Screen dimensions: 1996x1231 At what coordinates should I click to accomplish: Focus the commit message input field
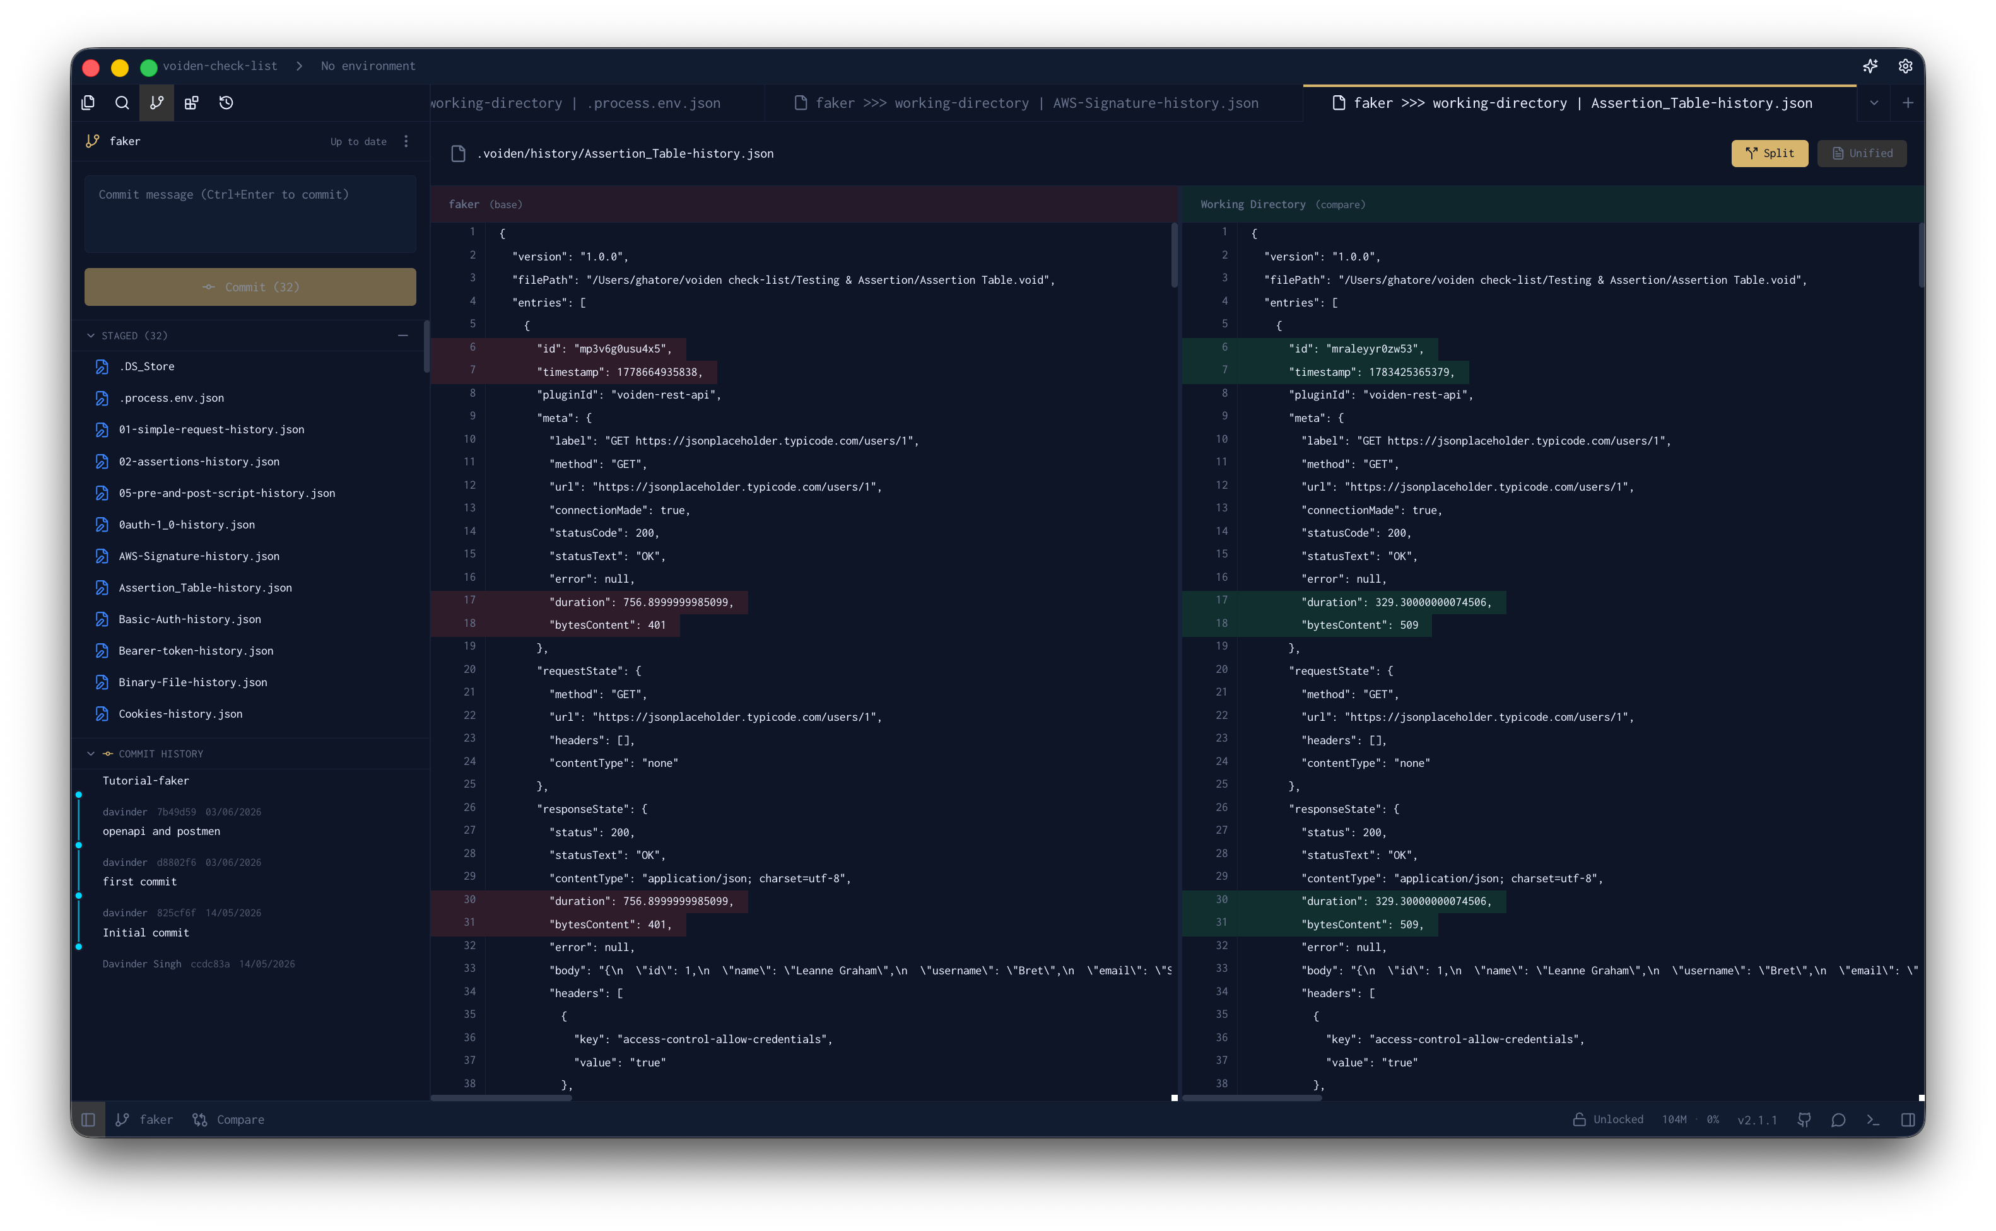250,213
